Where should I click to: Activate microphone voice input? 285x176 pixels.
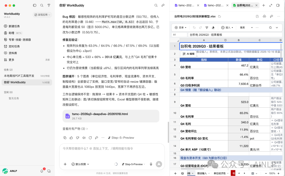[x=151, y=164]
